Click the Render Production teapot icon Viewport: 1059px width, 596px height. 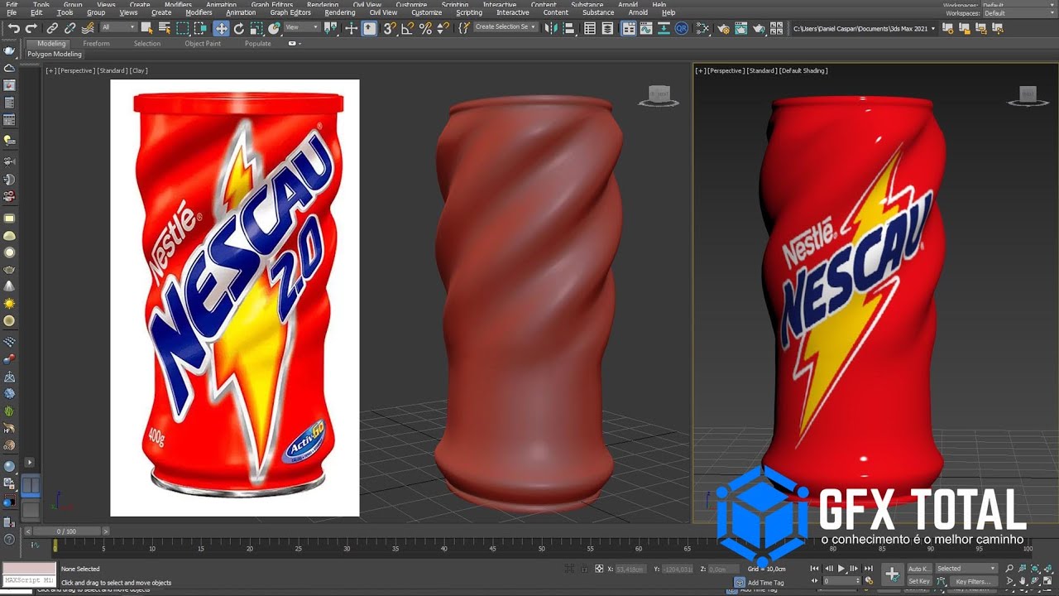pos(759,27)
